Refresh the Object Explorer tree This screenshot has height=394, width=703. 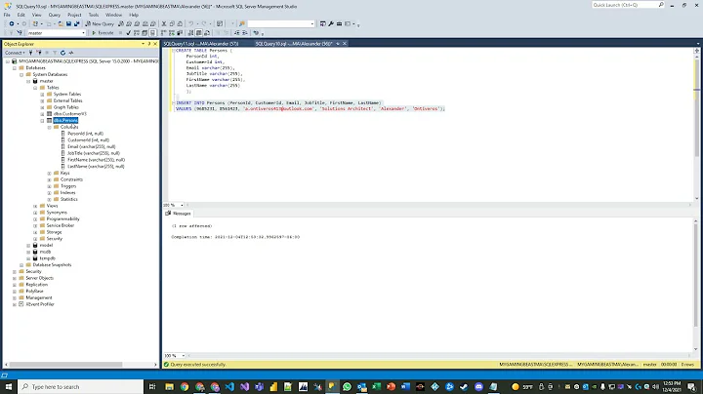(x=64, y=53)
